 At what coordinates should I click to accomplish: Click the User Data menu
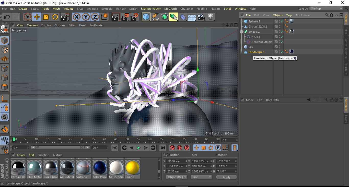tap(272, 100)
